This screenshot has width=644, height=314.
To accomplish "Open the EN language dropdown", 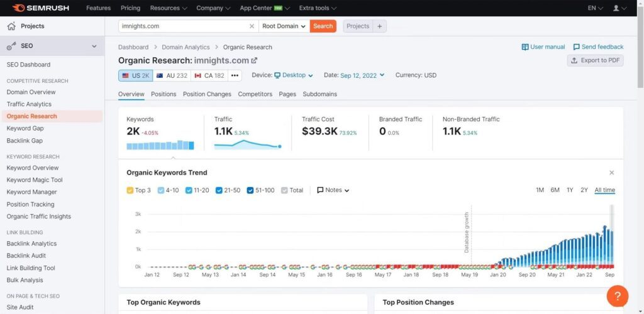I will tap(595, 8).
